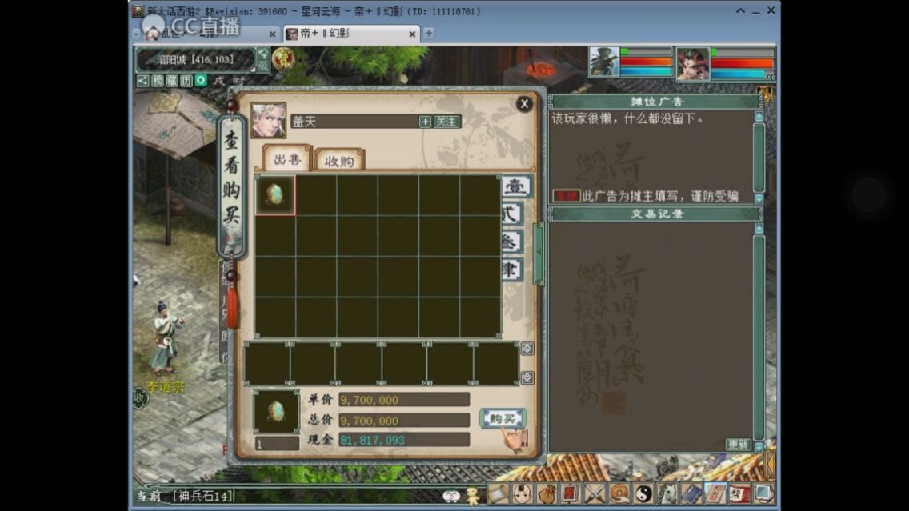
Task: Switch to the 收购 tab
Action: 339,161
